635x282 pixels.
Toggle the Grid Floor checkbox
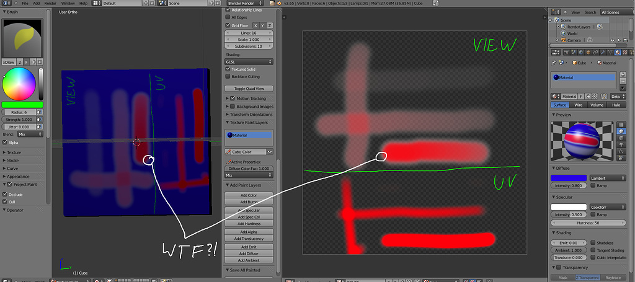pos(228,25)
